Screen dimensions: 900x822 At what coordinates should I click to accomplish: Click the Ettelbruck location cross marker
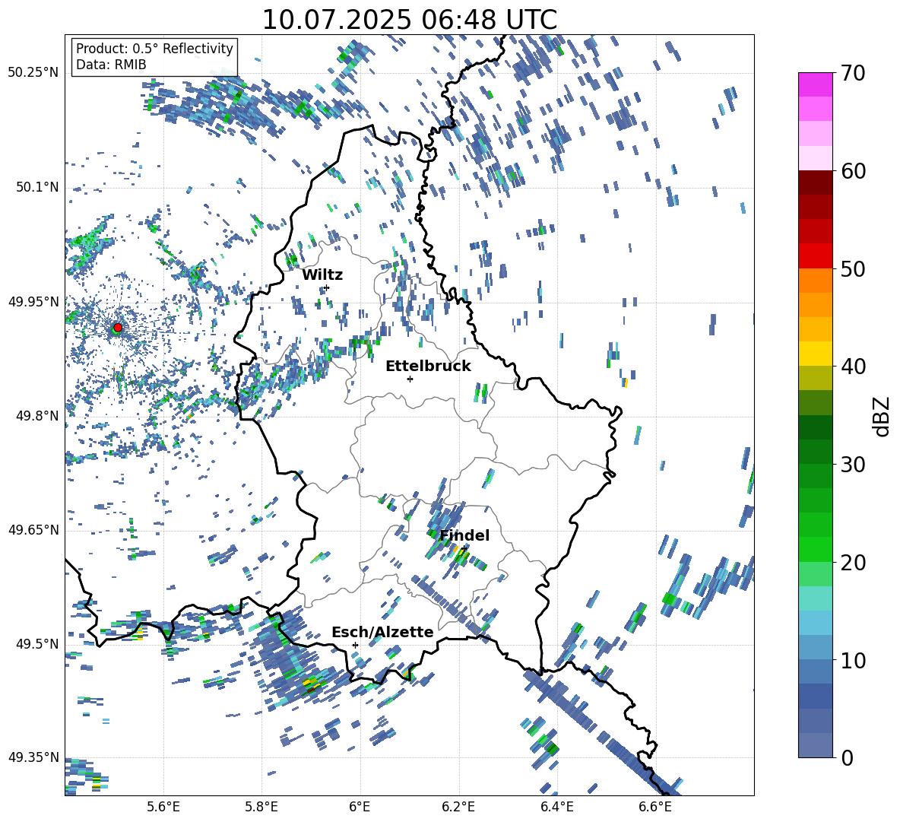[x=410, y=379]
